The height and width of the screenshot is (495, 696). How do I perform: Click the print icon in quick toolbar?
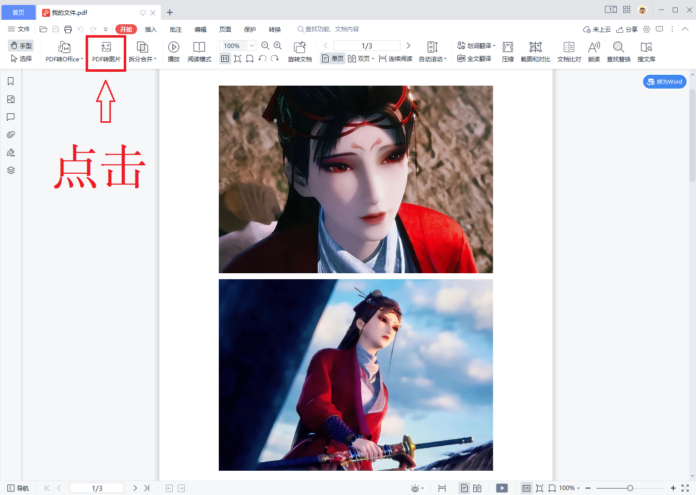click(68, 29)
